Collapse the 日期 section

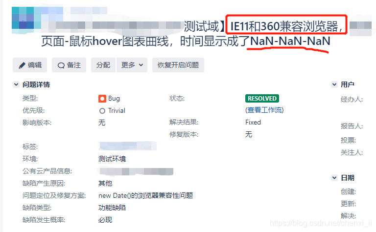334,178
